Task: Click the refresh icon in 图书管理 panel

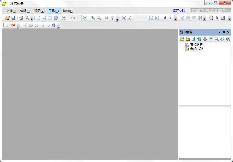Action: [194, 39]
